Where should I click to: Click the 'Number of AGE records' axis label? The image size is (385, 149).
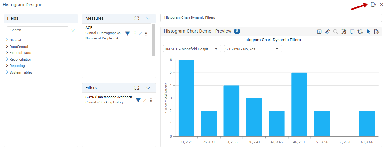[x=166, y=98]
